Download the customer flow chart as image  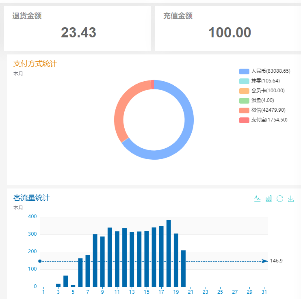point(291,199)
